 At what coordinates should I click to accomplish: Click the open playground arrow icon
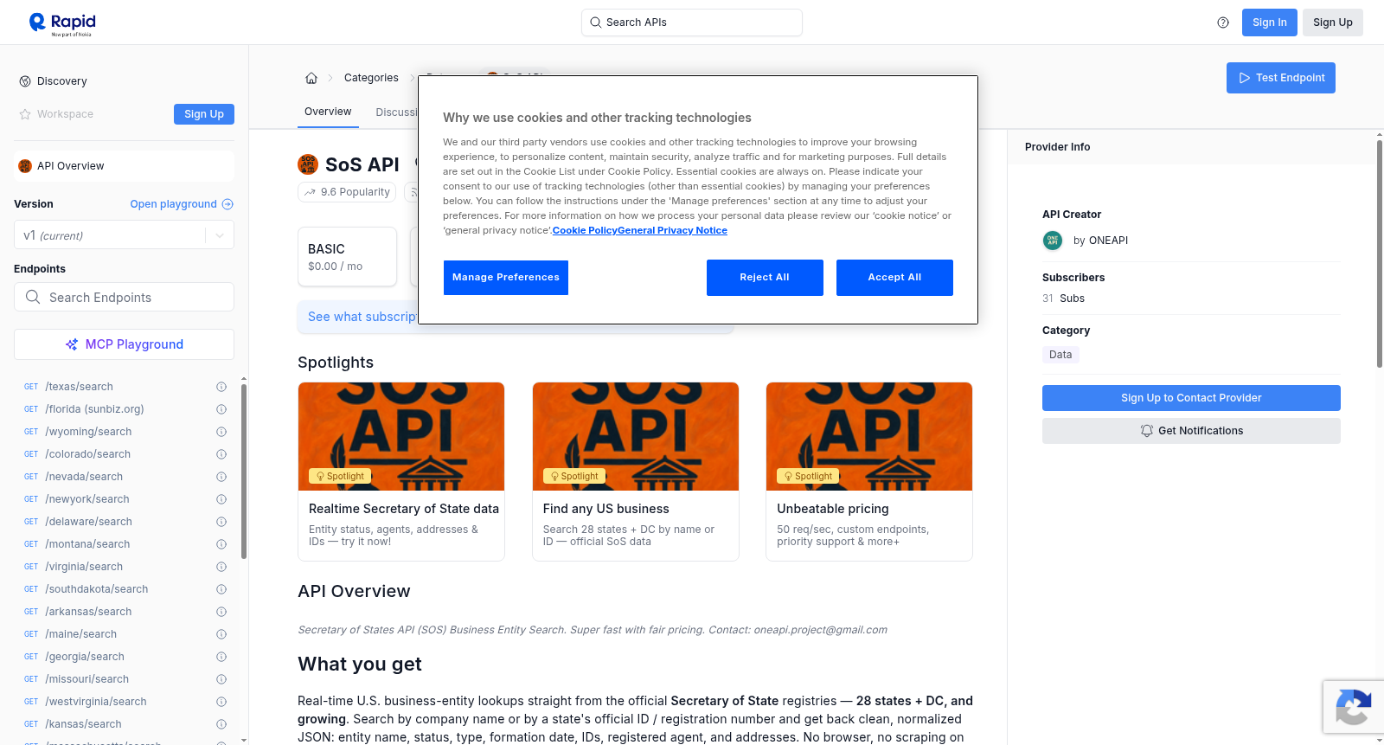pyautogui.click(x=227, y=204)
